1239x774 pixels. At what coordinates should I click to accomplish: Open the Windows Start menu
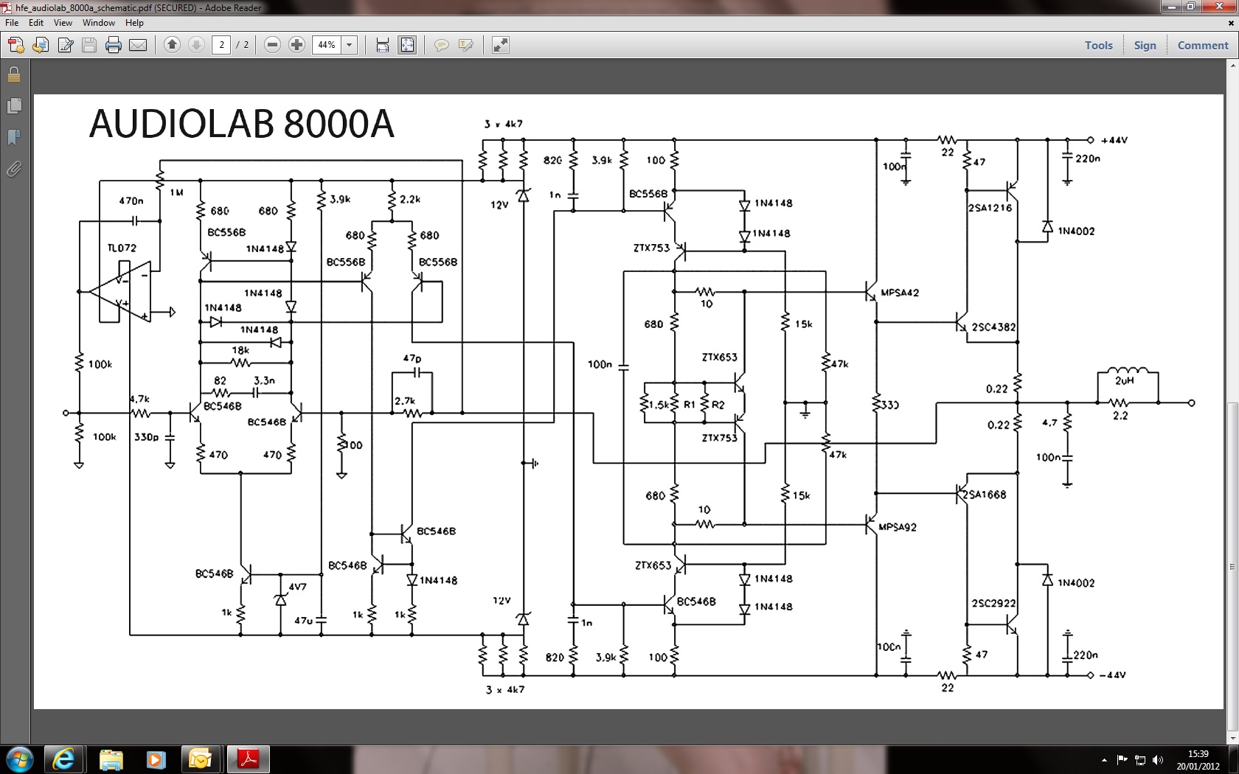pyautogui.click(x=19, y=759)
